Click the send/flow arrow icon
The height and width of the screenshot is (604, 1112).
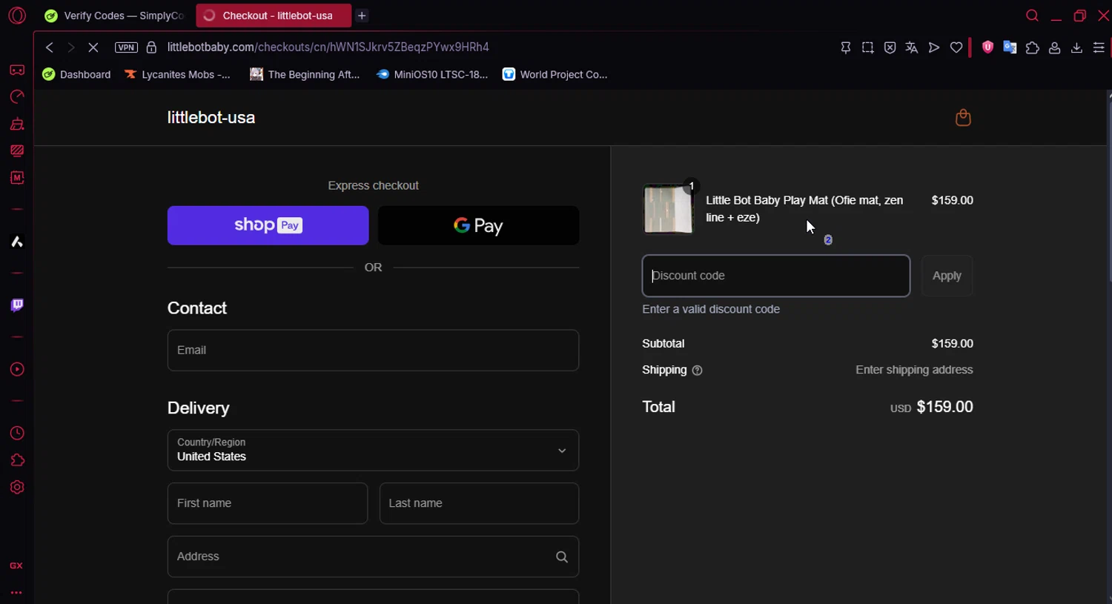[934, 47]
